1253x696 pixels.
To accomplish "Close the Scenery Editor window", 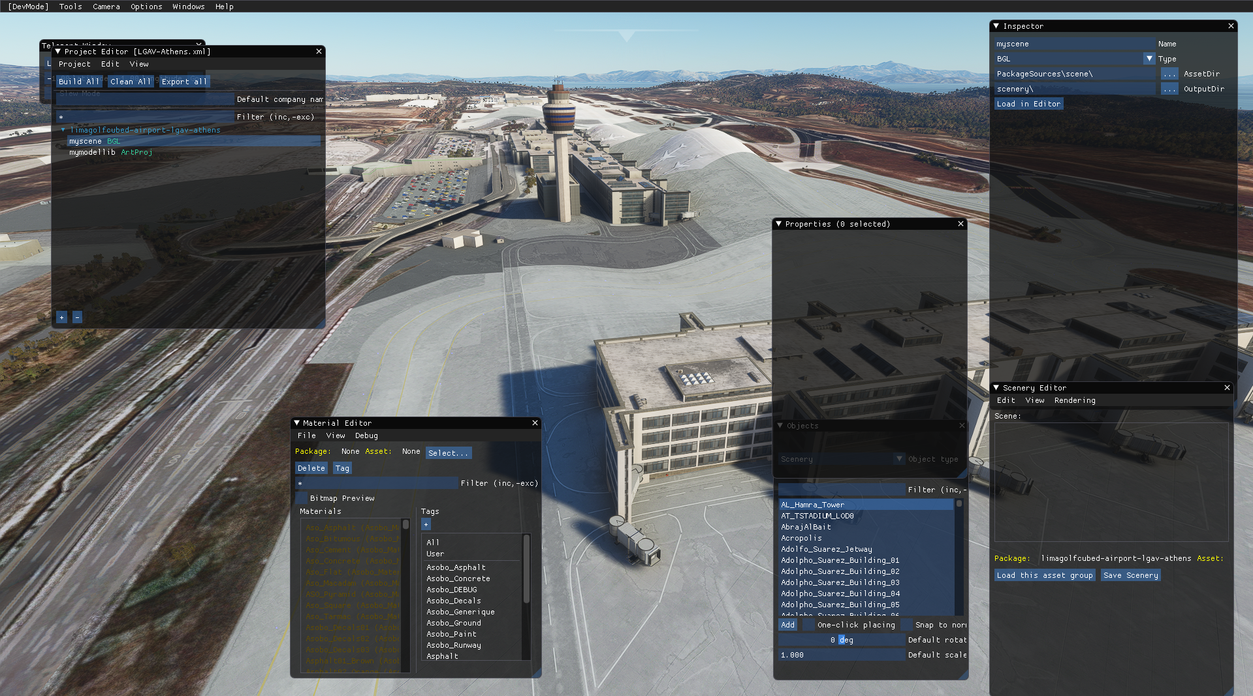I will pyautogui.click(x=1227, y=388).
